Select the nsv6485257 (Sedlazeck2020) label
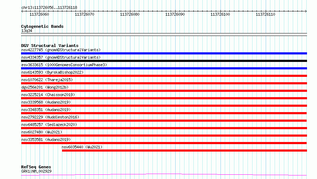 click(49, 125)
